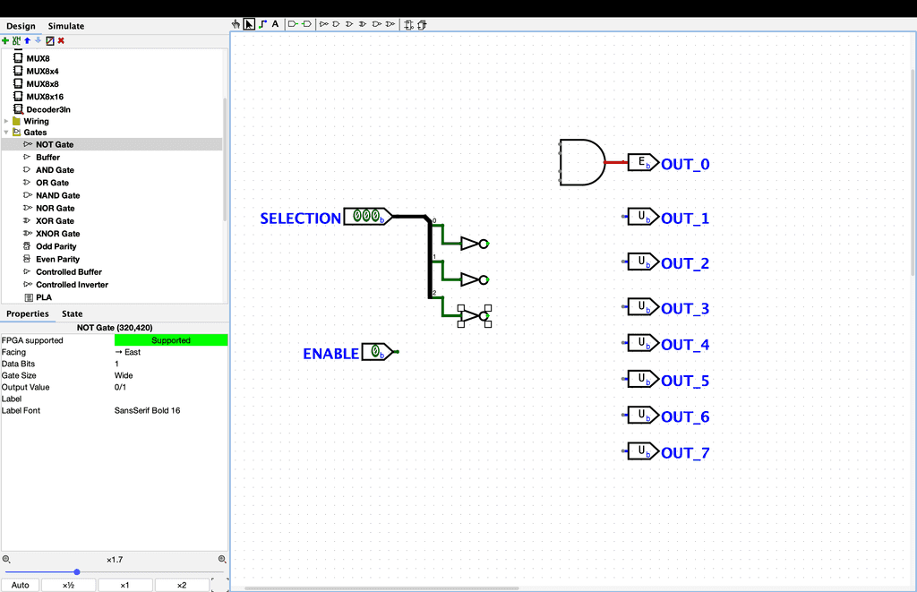Expand the Wiring library folder

(x=6, y=121)
